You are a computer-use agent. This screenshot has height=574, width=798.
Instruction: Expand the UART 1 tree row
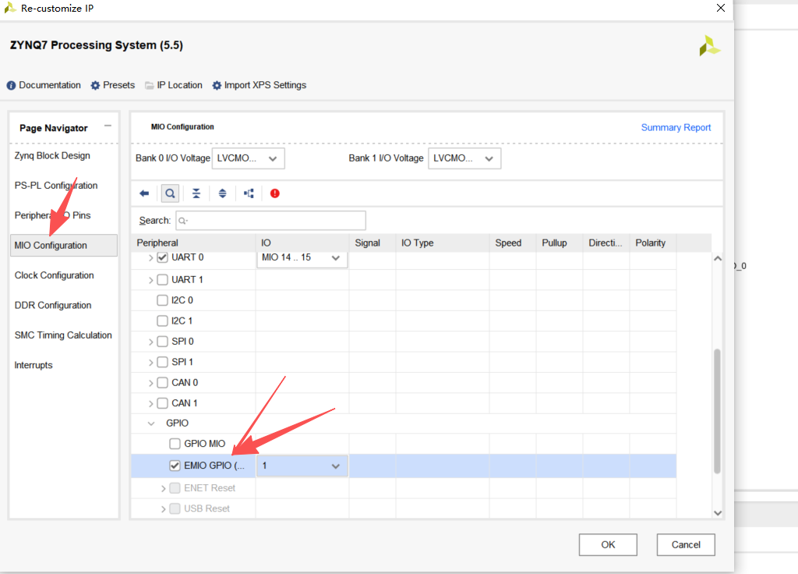[x=150, y=280]
